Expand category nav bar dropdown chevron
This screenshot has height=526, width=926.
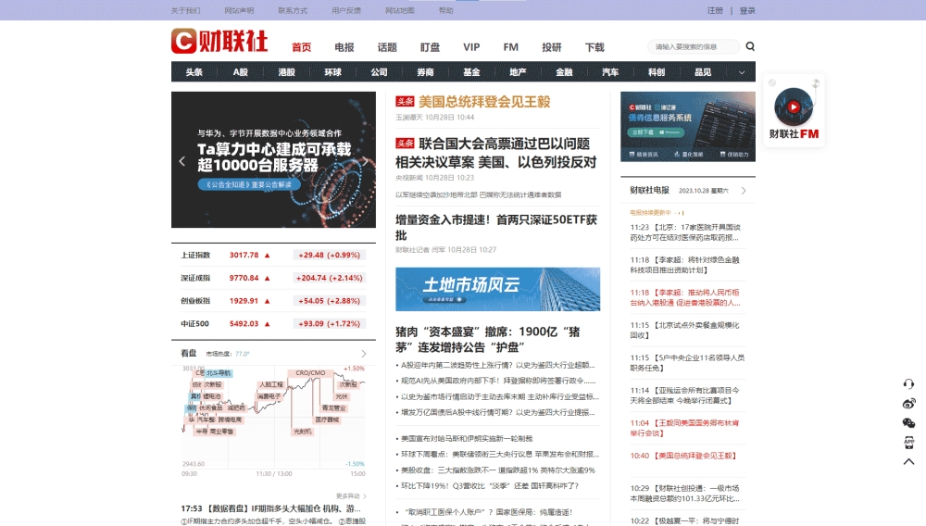(742, 72)
